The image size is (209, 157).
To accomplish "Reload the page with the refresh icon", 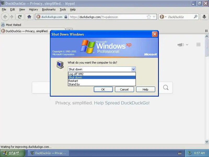I will point(20,17).
